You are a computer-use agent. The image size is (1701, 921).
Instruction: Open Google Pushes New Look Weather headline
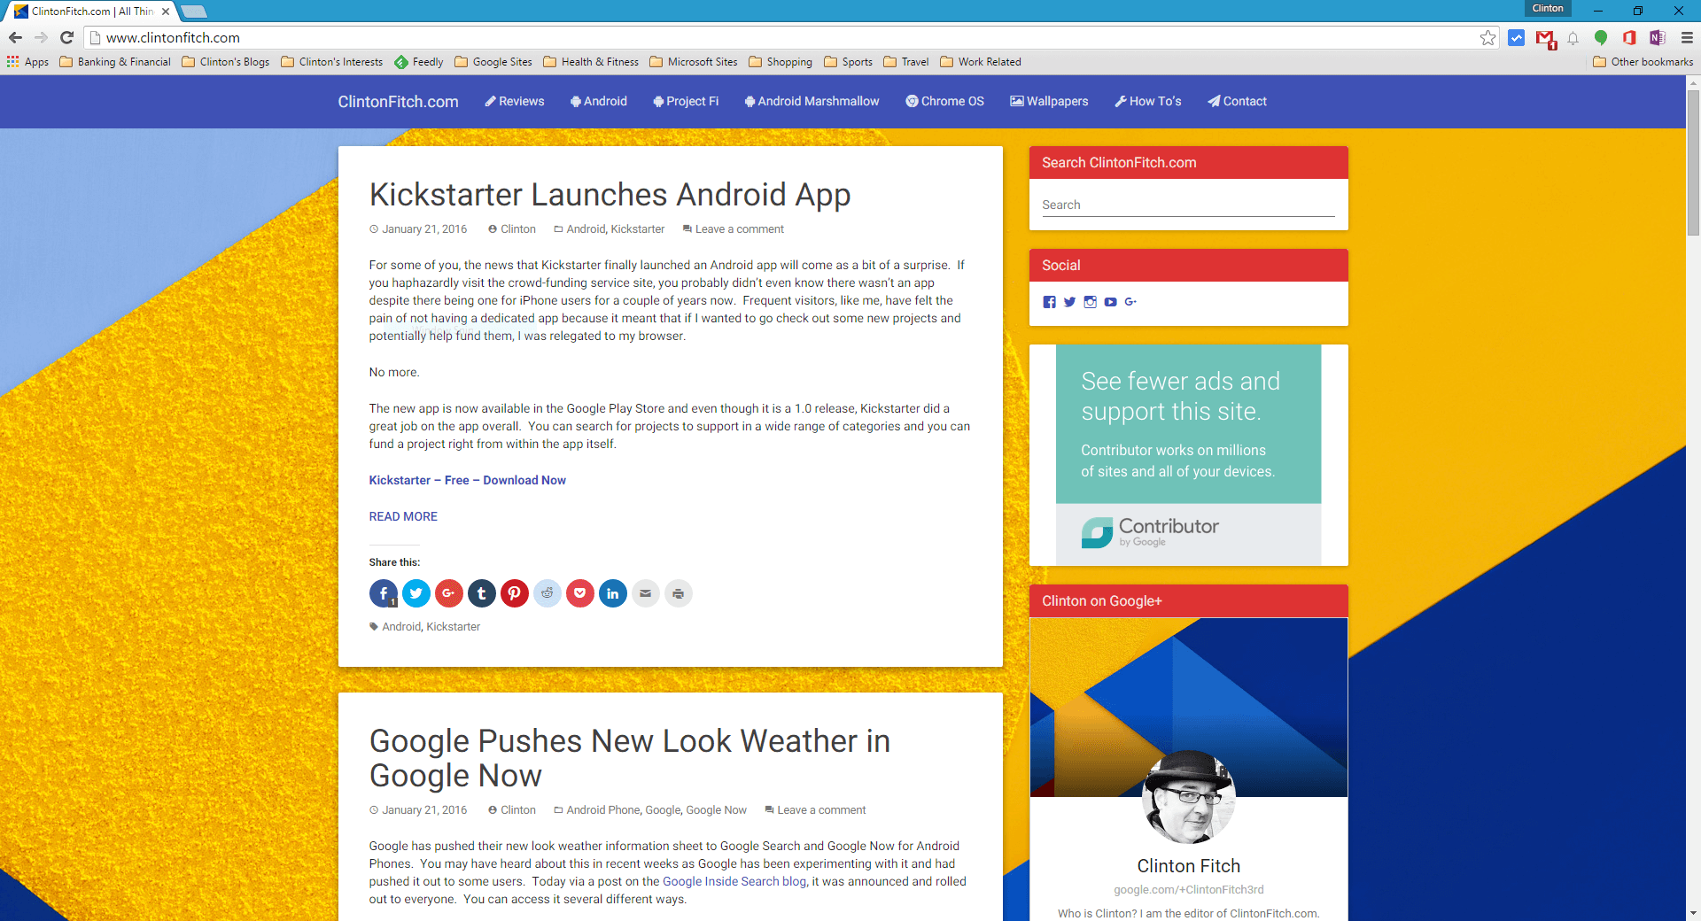[x=630, y=758]
